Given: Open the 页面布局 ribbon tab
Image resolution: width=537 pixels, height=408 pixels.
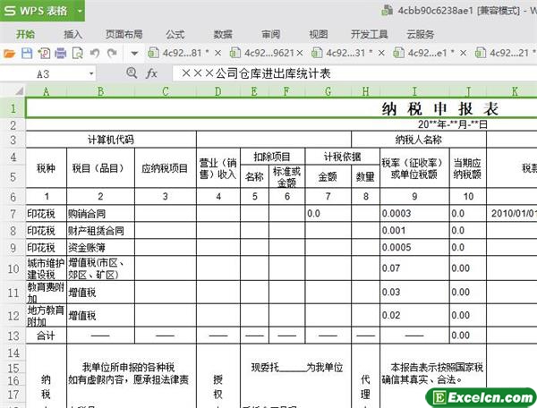Looking at the screenshot, I should tap(124, 34).
